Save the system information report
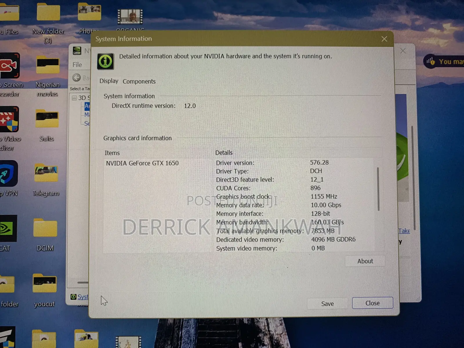 327,304
